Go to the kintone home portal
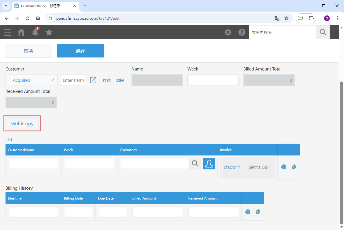Viewport: 344px width, 230px height. (x=21, y=32)
